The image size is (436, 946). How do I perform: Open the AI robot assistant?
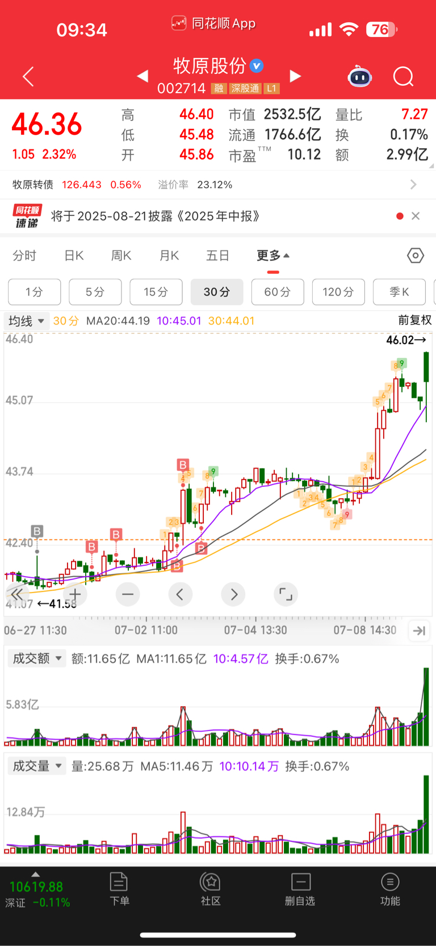359,76
